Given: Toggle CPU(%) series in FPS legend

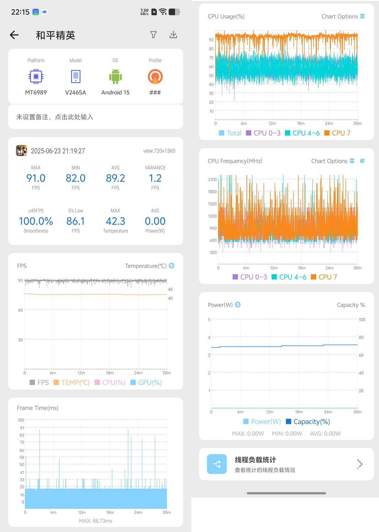Looking at the screenshot, I should pos(110,382).
